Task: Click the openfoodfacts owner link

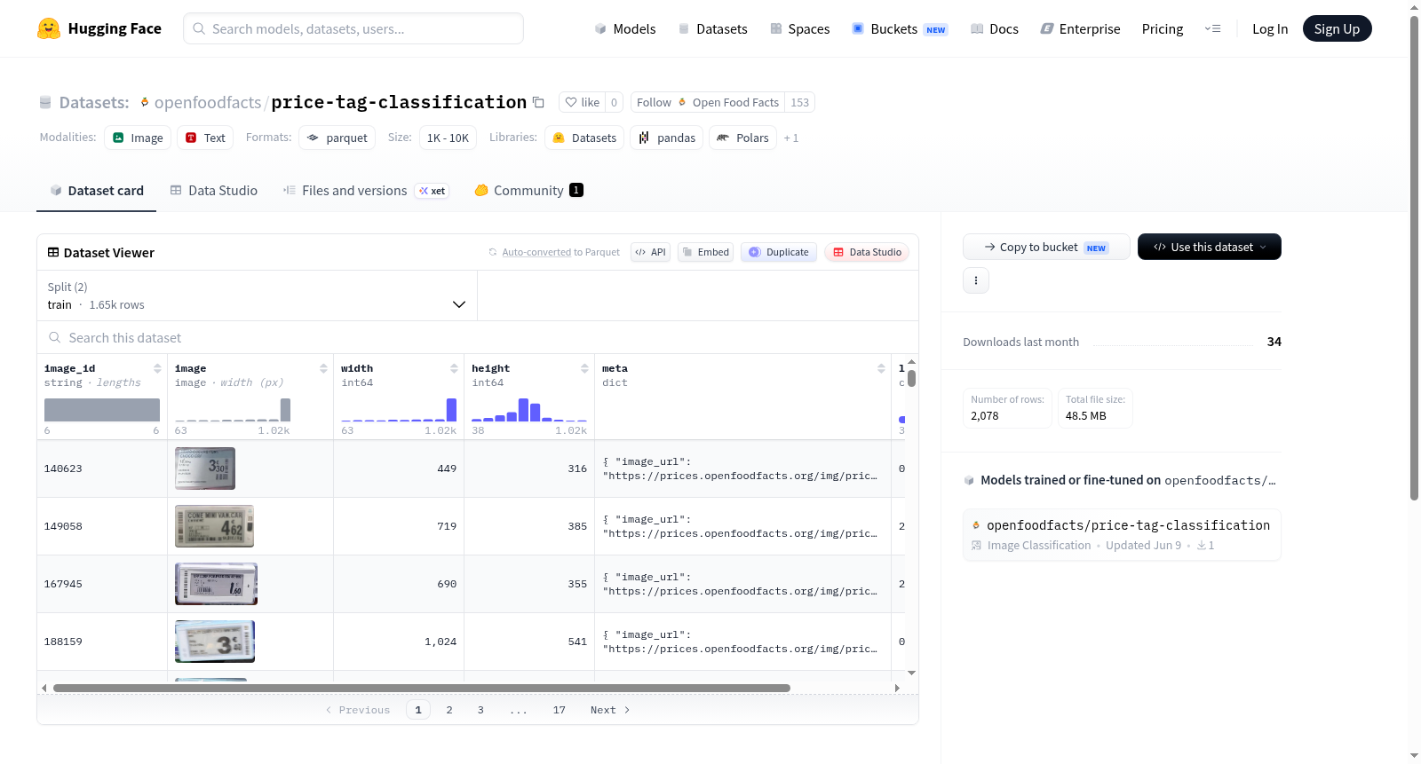Action: 208,102
